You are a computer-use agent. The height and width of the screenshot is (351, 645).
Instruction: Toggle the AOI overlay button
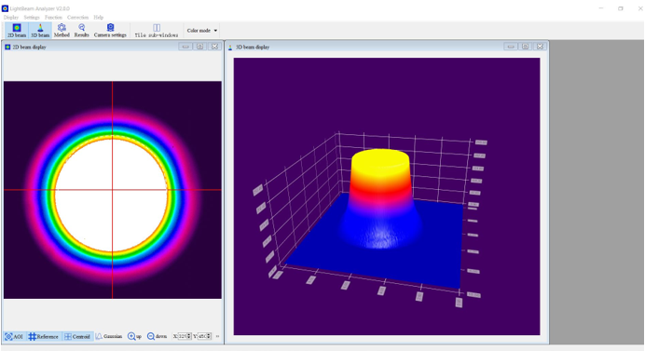point(14,336)
